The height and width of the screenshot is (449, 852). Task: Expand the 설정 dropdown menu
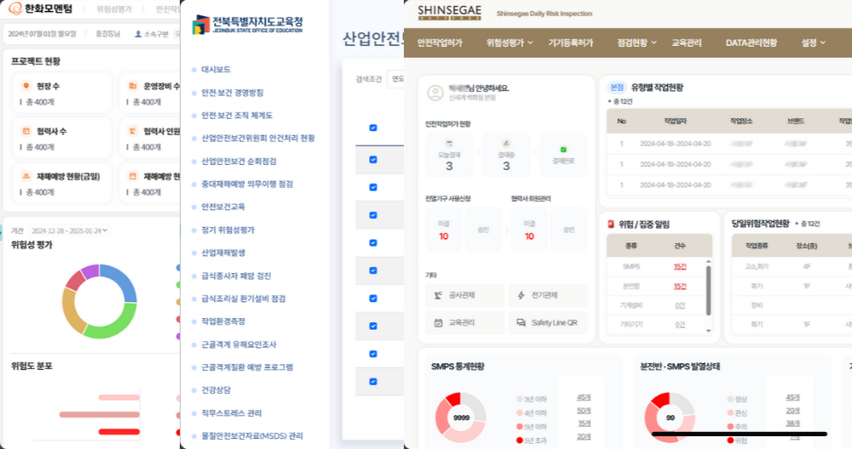click(815, 43)
